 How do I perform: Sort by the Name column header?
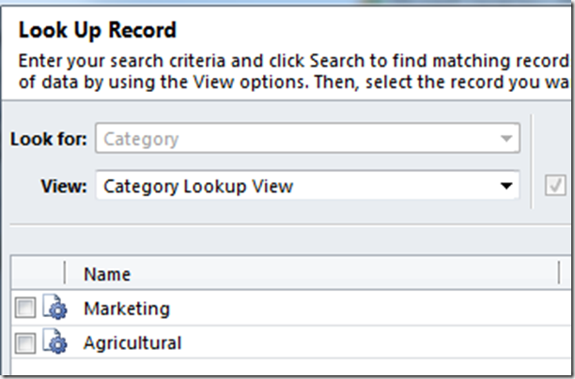[107, 275]
